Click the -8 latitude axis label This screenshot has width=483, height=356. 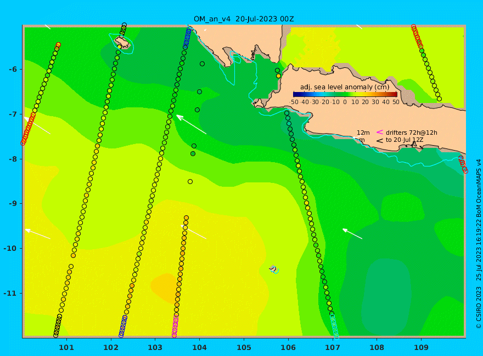(x=13, y=159)
